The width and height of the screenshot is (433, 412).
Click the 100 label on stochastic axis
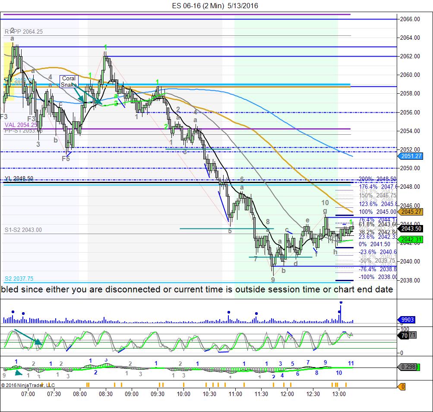[x=405, y=329]
